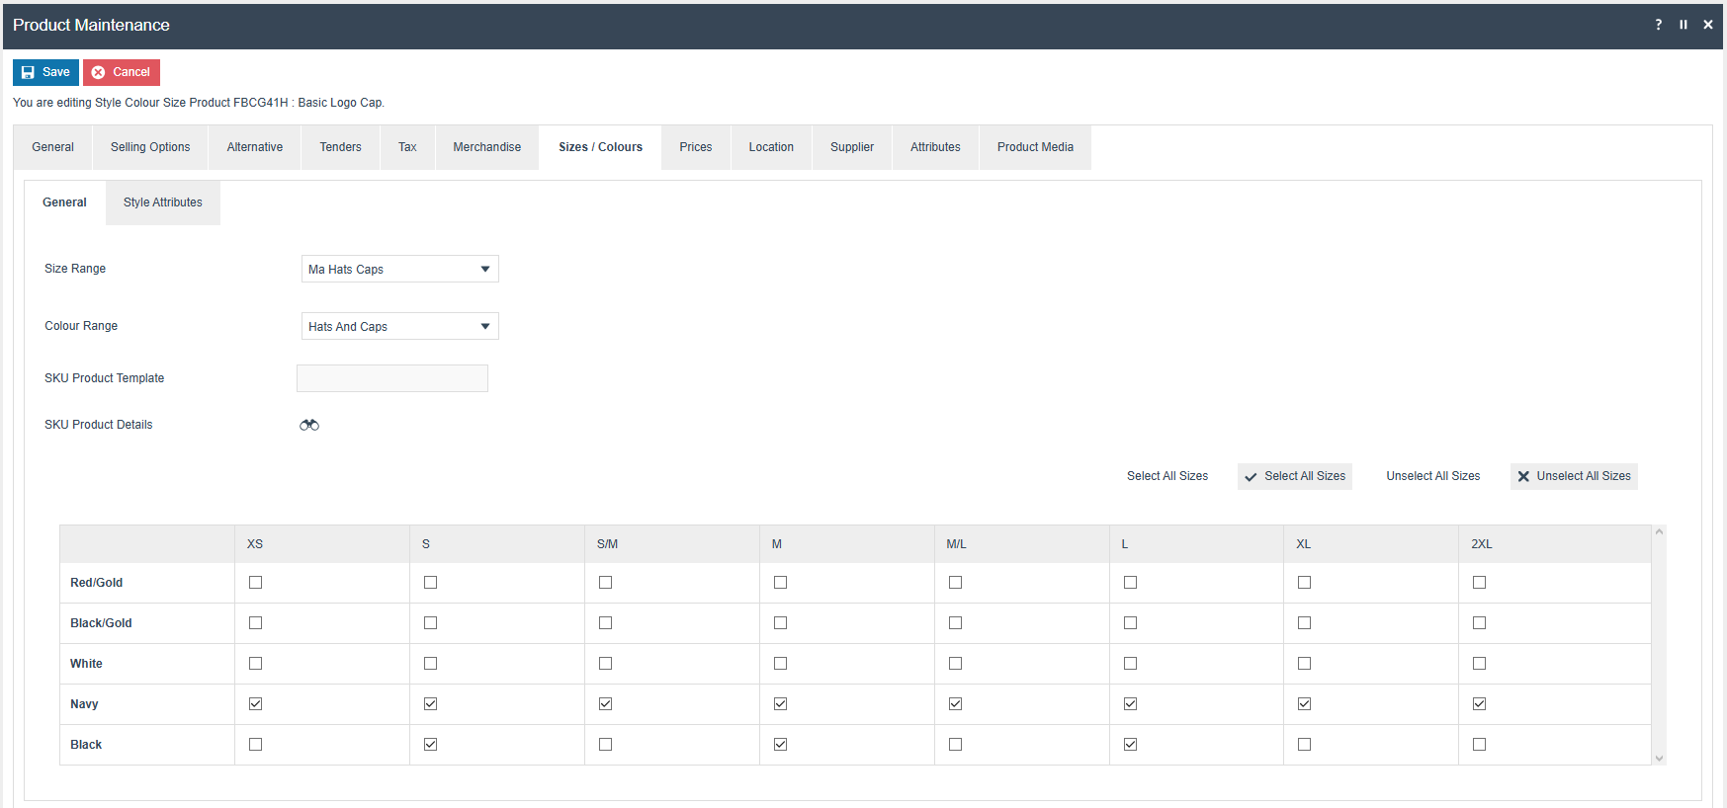Check Red/Gold XS checkbox
The height and width of the screenshot is (808, 1727).
point(256,583)
